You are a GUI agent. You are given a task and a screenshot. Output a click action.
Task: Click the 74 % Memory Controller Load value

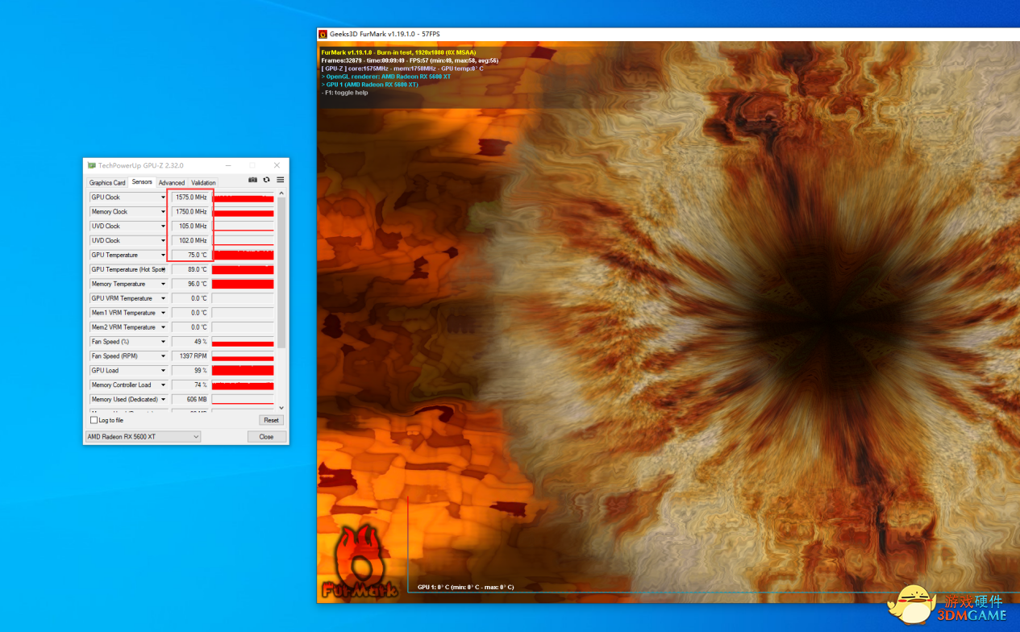[190, 385]
